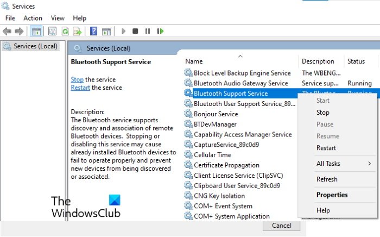The width and height of the screenshot is (380, 237).
Task: Click the Stop the service link
Action: click(x=77, y=79)
